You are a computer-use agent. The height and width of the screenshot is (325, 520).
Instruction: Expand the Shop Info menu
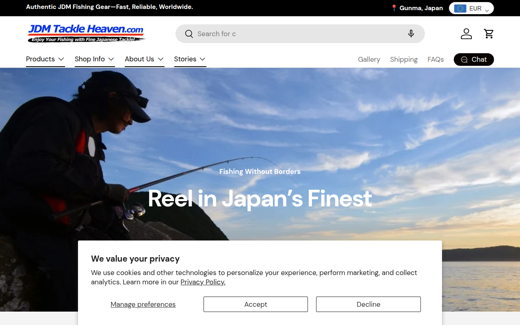[95, 59]
